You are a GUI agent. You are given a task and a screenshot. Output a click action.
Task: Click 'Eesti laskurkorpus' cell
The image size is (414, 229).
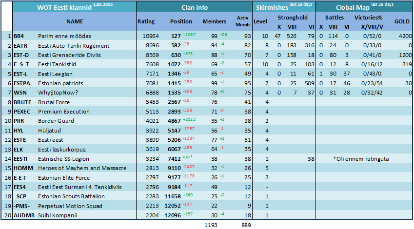point(62,150)
